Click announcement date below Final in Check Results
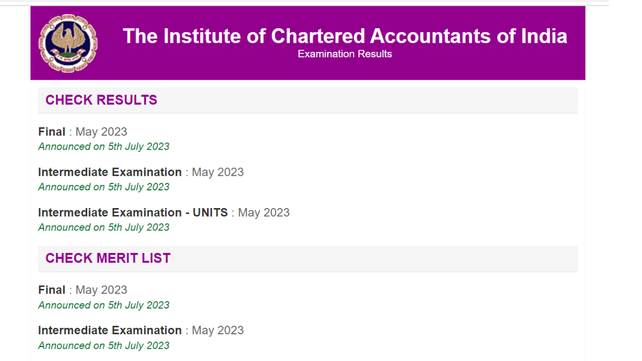Image resolution: width=642 pixels, height=361 pixels. [x=104, y=147]
